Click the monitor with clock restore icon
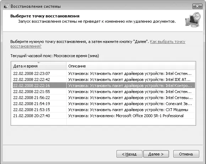This screenshot has width=206, height=164. point(193,20)
